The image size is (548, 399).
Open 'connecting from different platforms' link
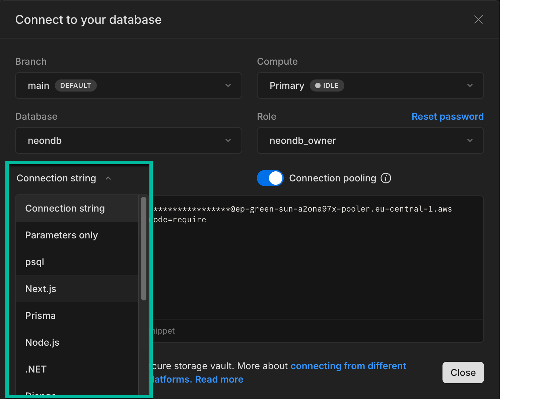(348, 366)
